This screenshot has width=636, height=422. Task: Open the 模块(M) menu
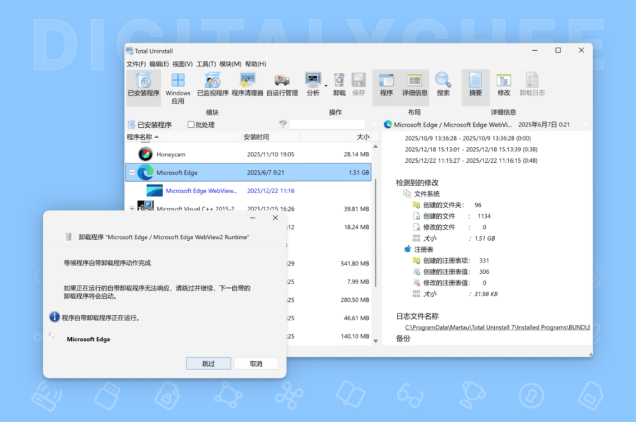point(230,64)
